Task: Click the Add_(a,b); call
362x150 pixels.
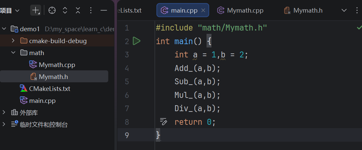Action: coord(198,68)
